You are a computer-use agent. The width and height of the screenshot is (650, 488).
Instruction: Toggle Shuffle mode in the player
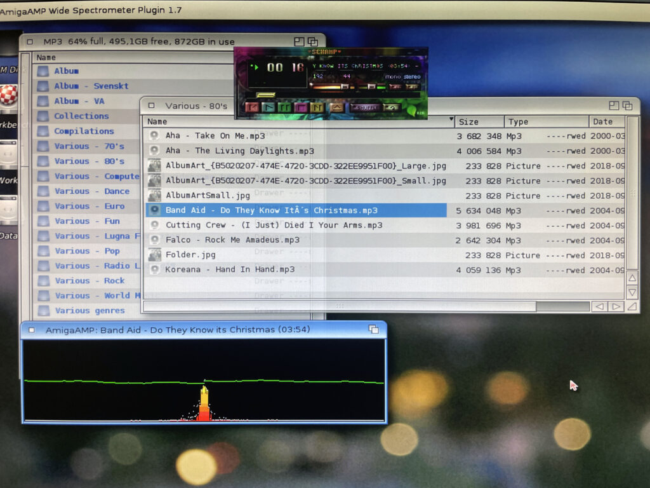click(364, 107)
